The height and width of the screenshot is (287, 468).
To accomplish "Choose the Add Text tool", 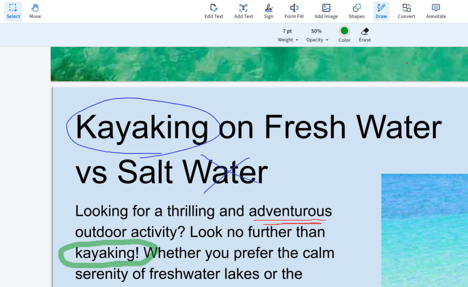I will coord(243,11).
